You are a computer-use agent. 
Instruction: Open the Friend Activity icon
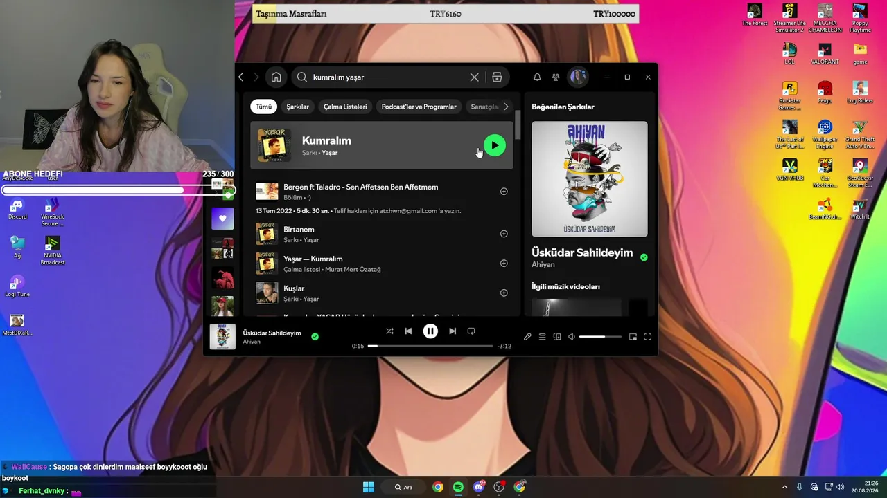point(556,77)
